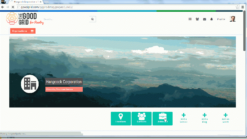
Task: Expand the Organizations menu
Action: [x=23, y=31]
